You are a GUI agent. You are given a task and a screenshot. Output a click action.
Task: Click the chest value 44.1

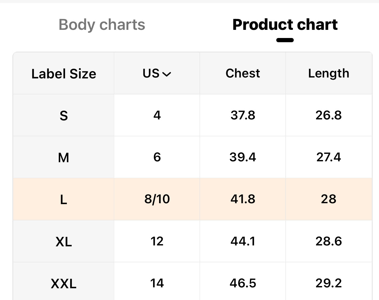pyautogui.click(x=243, y=241)
